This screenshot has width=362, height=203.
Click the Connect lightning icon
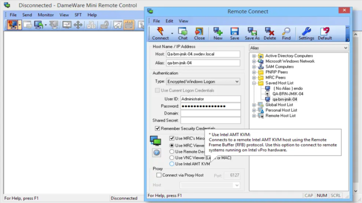160,31
